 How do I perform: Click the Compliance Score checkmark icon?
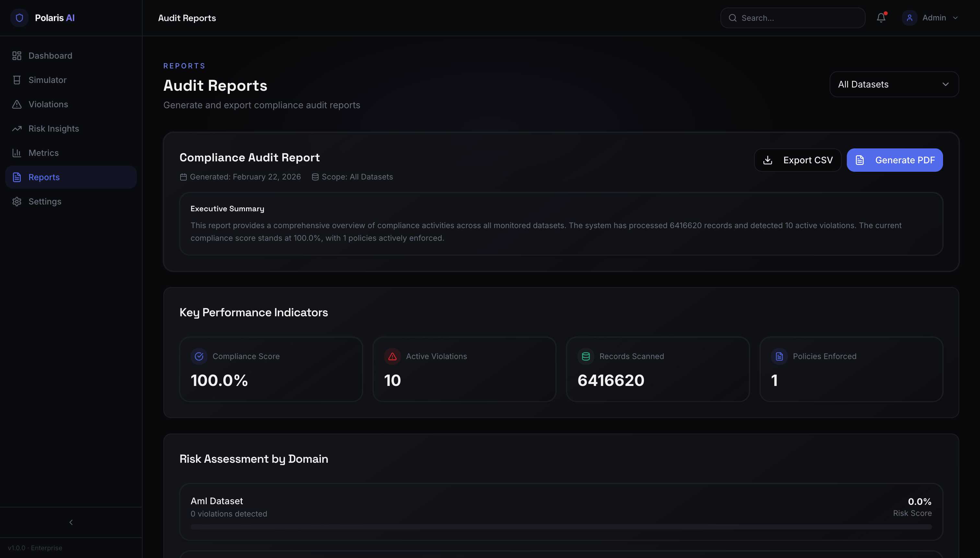click(199, 356)
